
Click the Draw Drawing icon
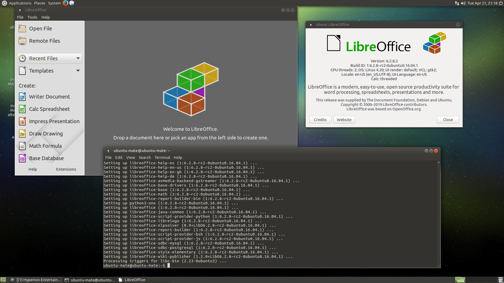tap(22, 134)
